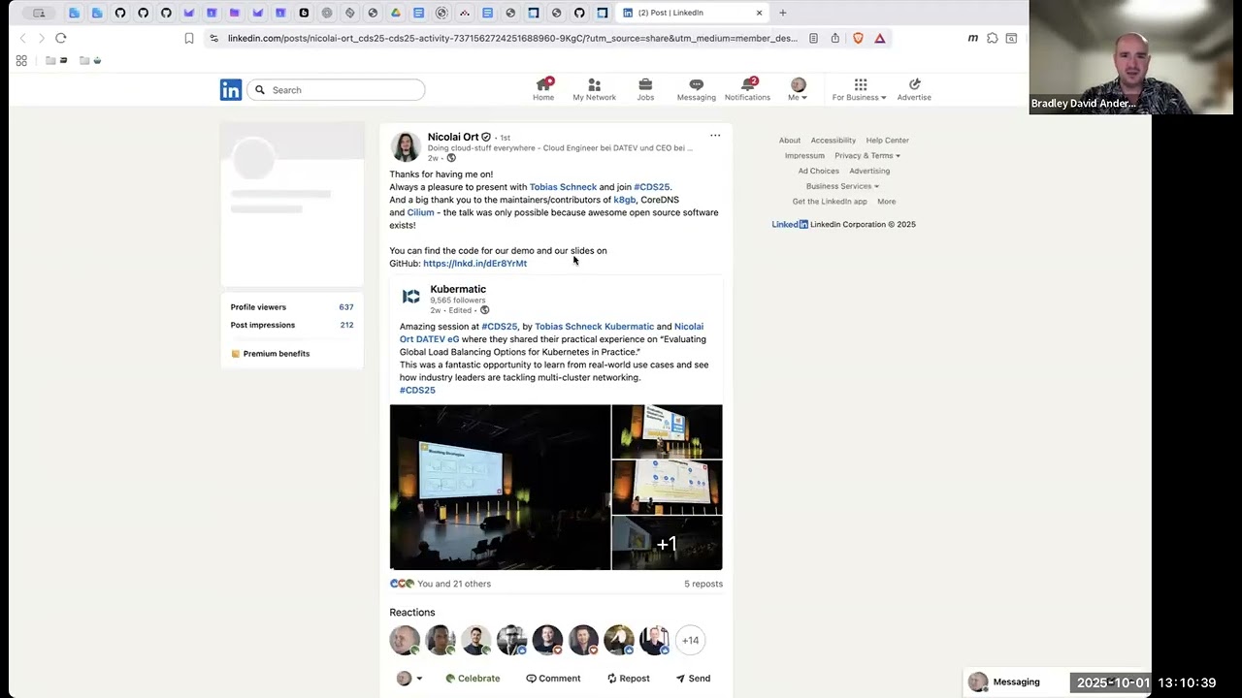Viewport: 1242px width, 698px height.
Task: Expand Business Services dropdown
Action: click(842, 186)
